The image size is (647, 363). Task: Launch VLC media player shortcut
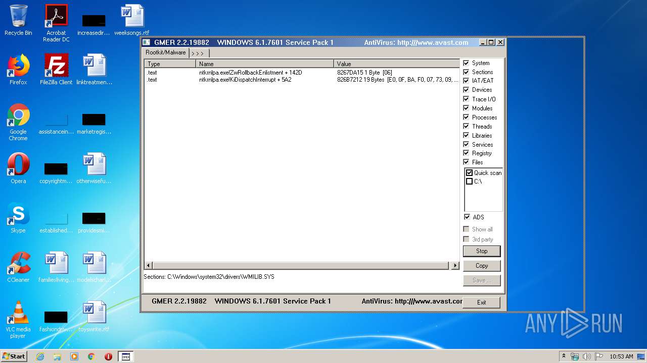click(18, 320)
